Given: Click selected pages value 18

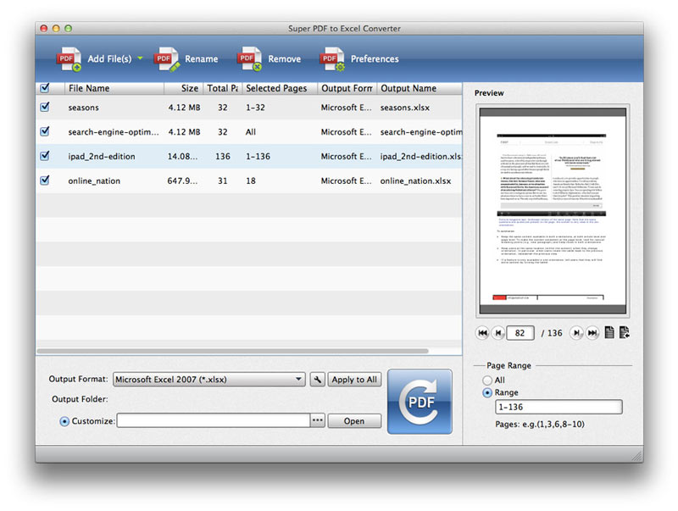Looking at the screenshot, I should [x=251, y=181].
